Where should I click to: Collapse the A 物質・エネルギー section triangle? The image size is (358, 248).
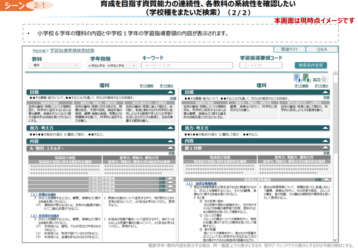point(170,148)
